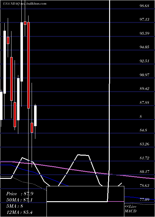The width and height of the screenshot is (155, 217).
Task: Click the 50MA : 87.1 readout
Action: pyautogui.click(x=20, y=200)
